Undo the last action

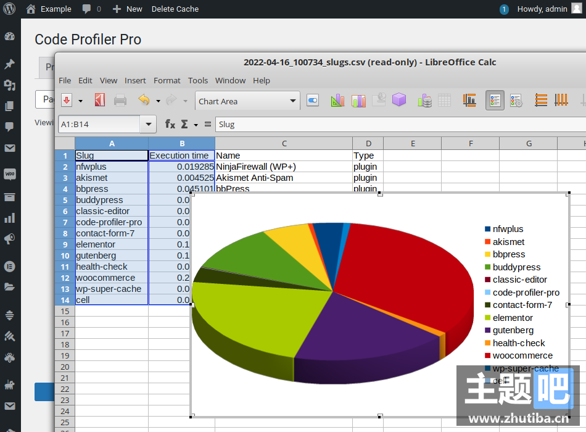pyautogui.click(x=144, y=100)
